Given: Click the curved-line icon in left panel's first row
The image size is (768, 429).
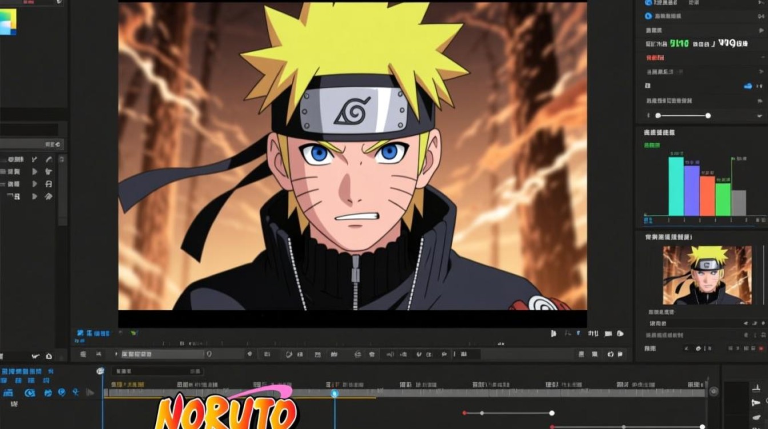Looking at the screenshot, I should [49, 159].
